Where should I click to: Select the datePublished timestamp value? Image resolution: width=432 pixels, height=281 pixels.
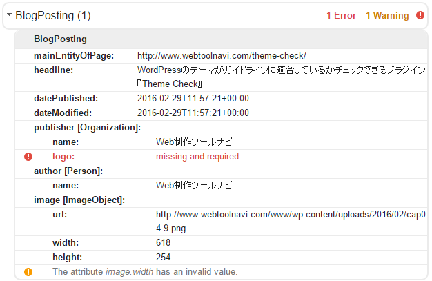click(x=193, y=99)
